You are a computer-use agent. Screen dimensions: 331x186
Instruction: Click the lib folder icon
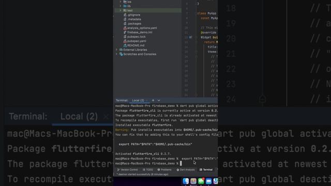(125, 6)
